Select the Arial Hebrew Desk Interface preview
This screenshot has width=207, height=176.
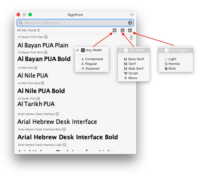[57, 122]
